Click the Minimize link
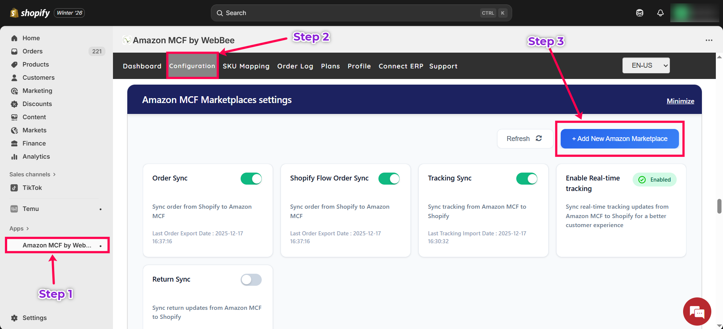Image resolution: width=723 pixels, height=329 pixels. tap(680, 101)
